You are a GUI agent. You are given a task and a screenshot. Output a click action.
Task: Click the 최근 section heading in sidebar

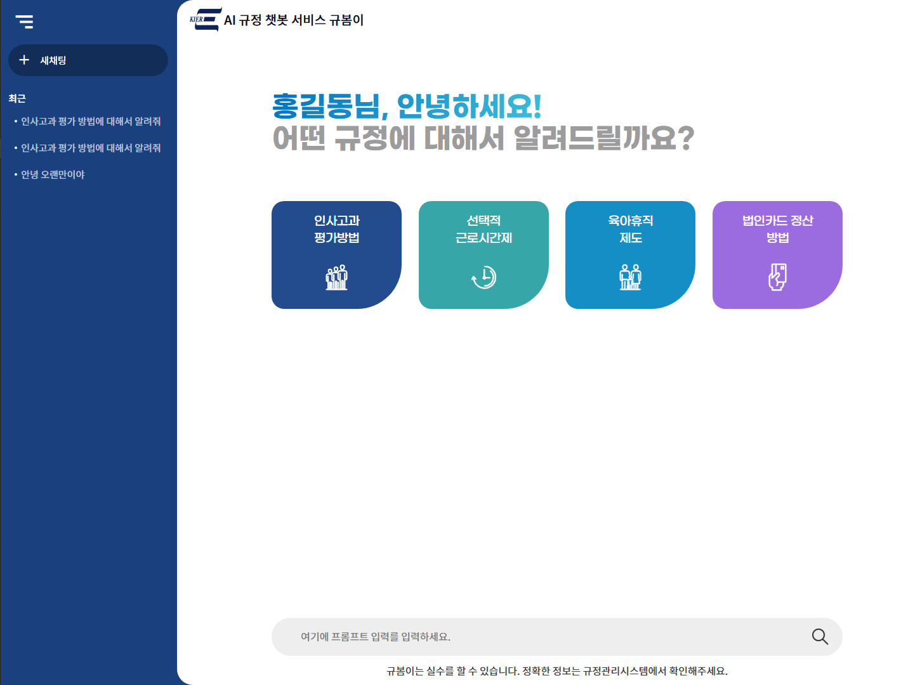click(17, 98)
